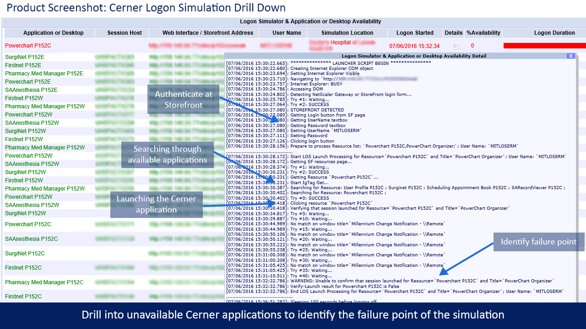
Task: Select the SurgiNet P152C row
Action: [25, 254]
